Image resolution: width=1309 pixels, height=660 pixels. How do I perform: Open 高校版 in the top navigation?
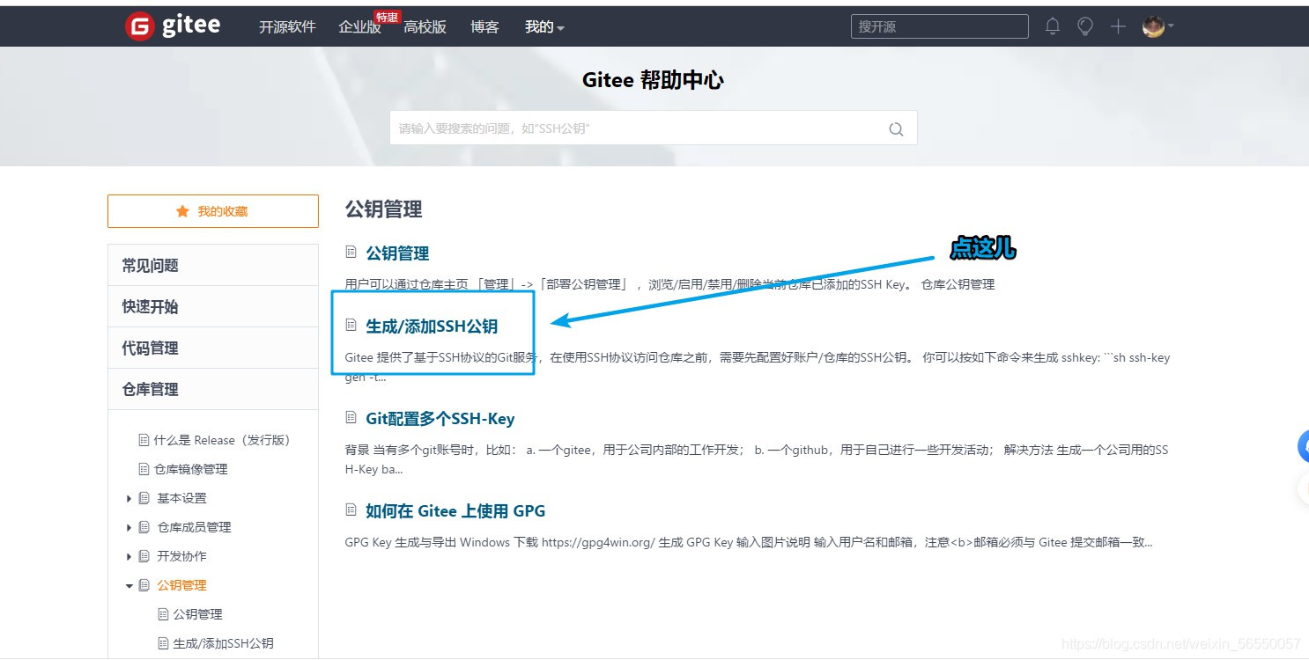(425, 27)
